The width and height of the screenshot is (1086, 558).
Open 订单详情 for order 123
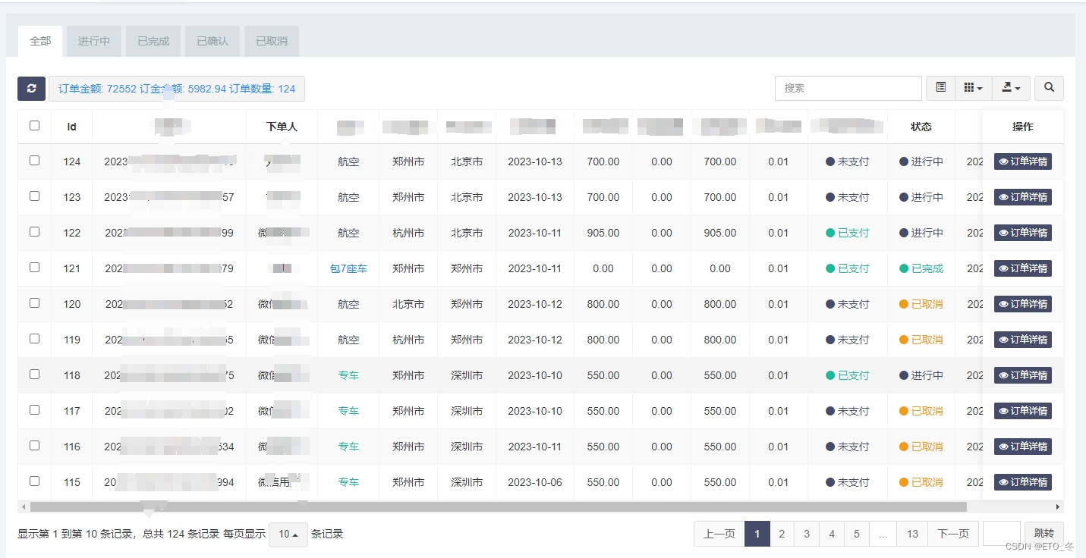click(1023, 197)
